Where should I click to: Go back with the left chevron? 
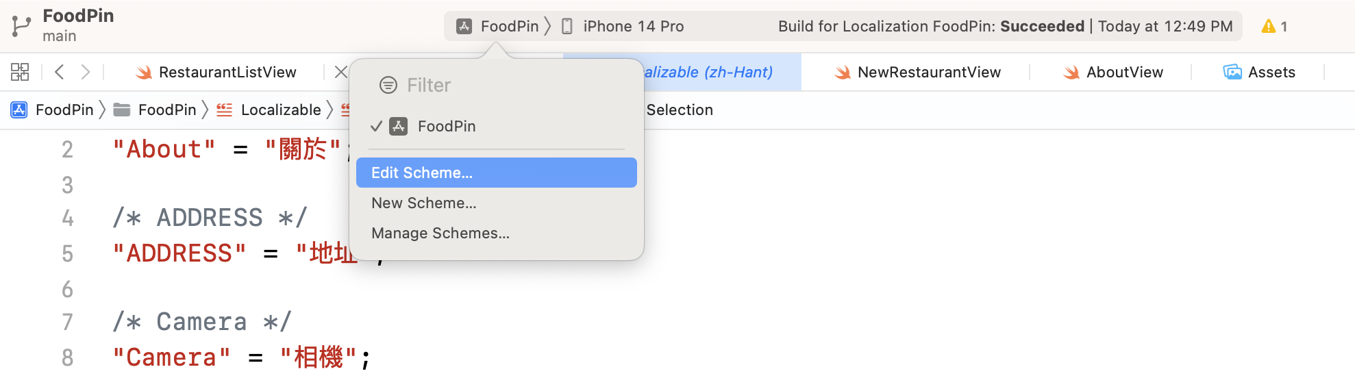pos(60,72)
